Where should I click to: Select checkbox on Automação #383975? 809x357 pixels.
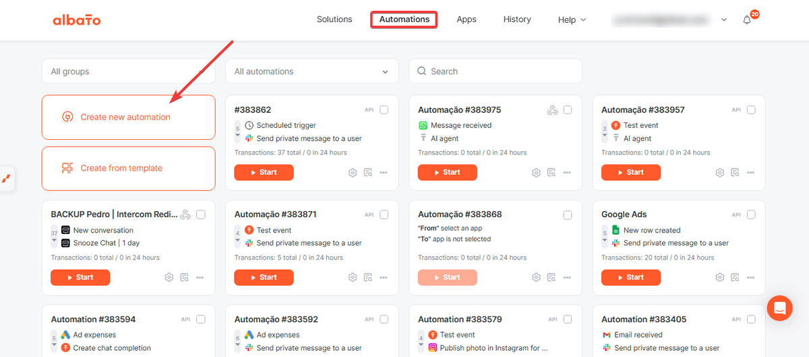coord(568,110)
